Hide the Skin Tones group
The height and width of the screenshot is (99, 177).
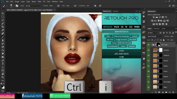click(149, 45)
